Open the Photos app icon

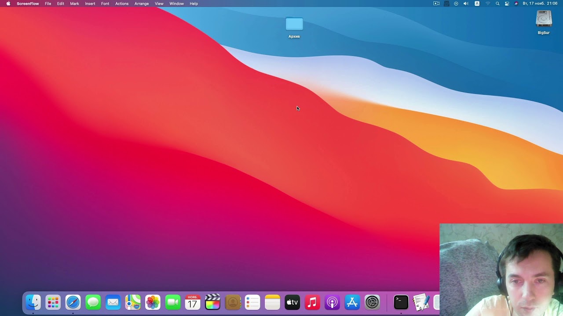tap(153, 302)
